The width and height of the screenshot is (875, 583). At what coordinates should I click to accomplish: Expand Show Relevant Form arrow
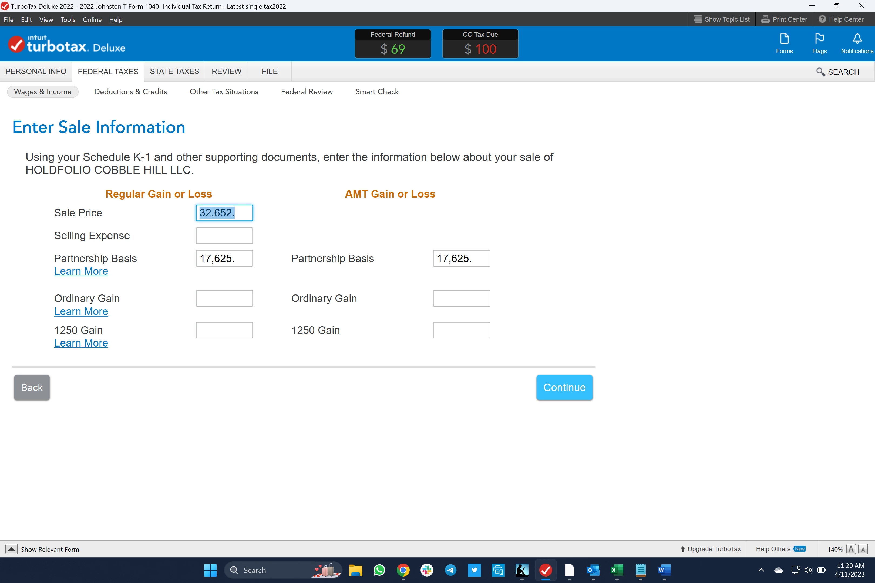point(12,549)
